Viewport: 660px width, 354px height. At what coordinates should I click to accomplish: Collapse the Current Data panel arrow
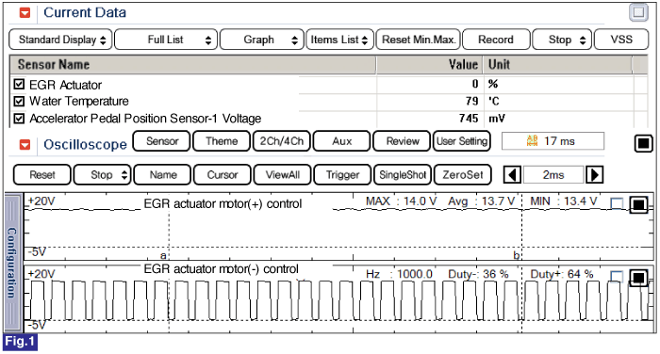click(x=25, y=12)
